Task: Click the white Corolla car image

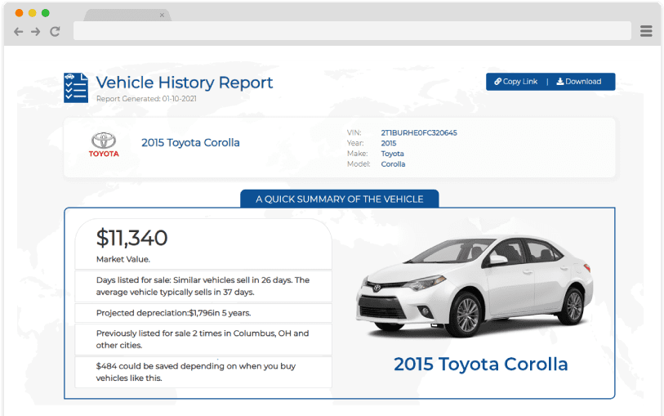Action: coord(474,286)
